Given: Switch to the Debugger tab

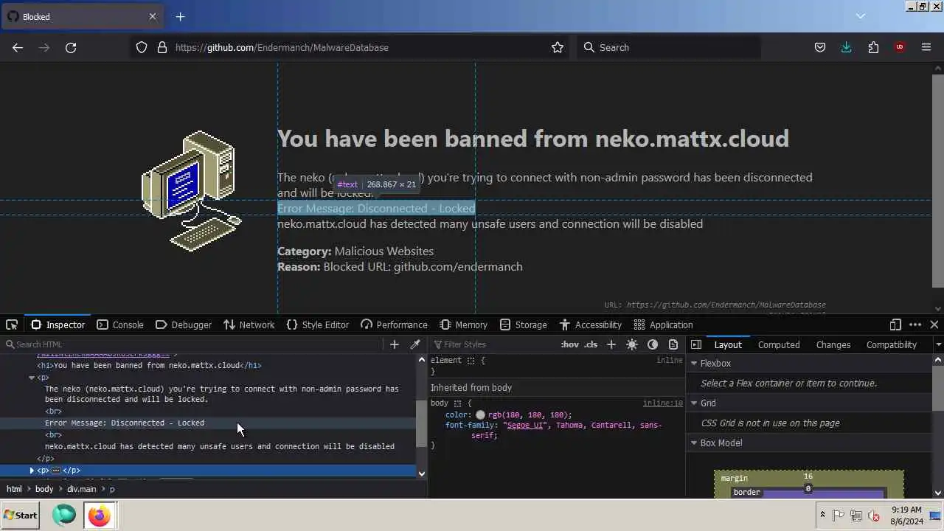Looking at the screenshot, I should [184, 324].
